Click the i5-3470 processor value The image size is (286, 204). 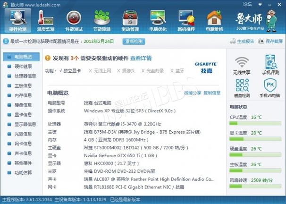122,124
